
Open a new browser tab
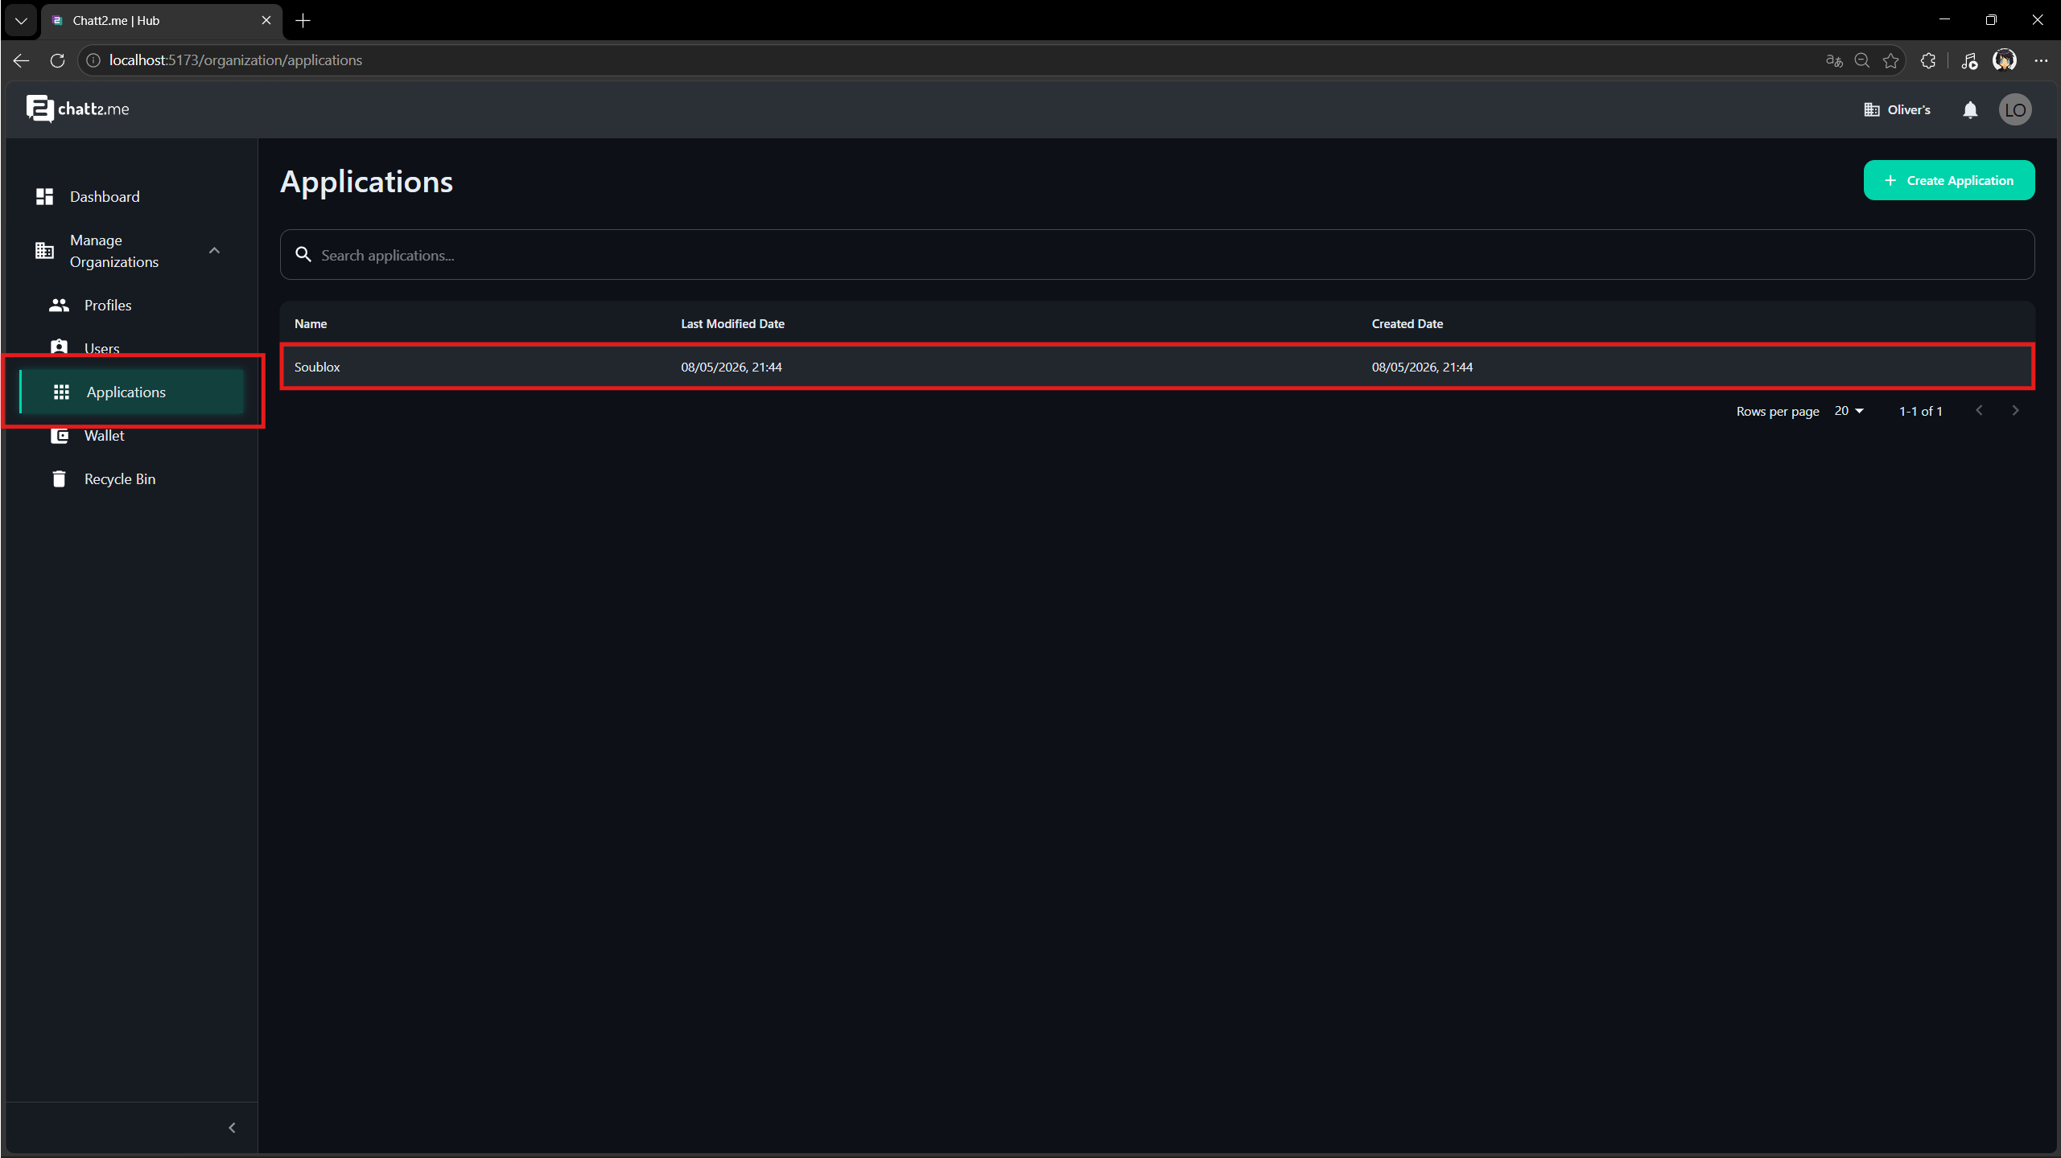[x=303, y=21]
